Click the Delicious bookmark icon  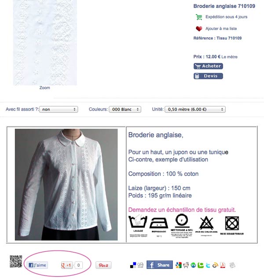(133, 265)
